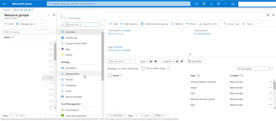Image resolution: width=276 pixels, height=121 pixels.
Task: Open portal settings gear icon
Action: [x=218, y=4]
